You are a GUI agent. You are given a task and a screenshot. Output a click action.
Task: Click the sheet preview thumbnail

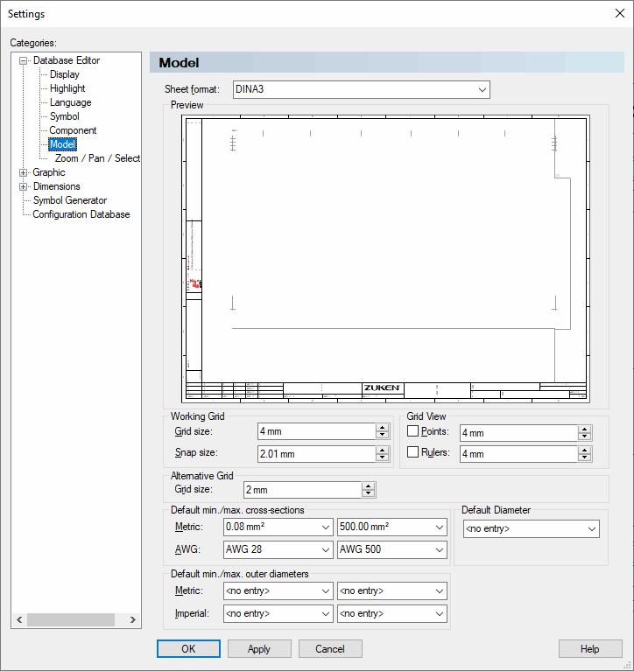click(x=385, y=258)
